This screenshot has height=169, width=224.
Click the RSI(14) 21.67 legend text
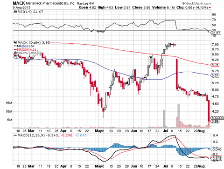[x=30, y=12]
